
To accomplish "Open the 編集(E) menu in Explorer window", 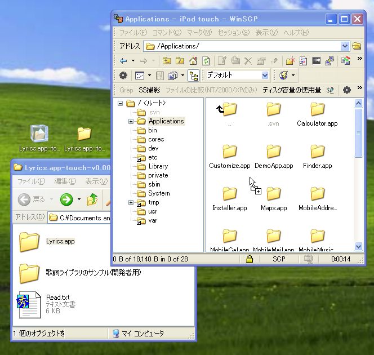I will (x=65, y=181).
